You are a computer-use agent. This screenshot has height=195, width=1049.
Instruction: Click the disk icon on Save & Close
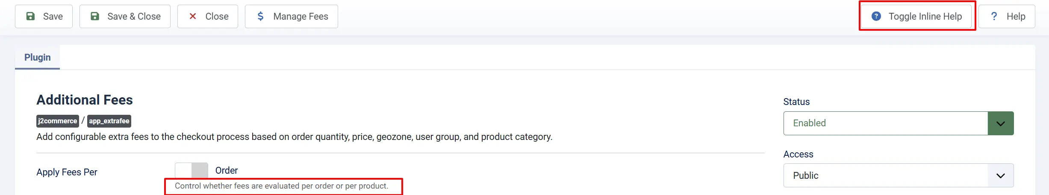pos(95,16)
